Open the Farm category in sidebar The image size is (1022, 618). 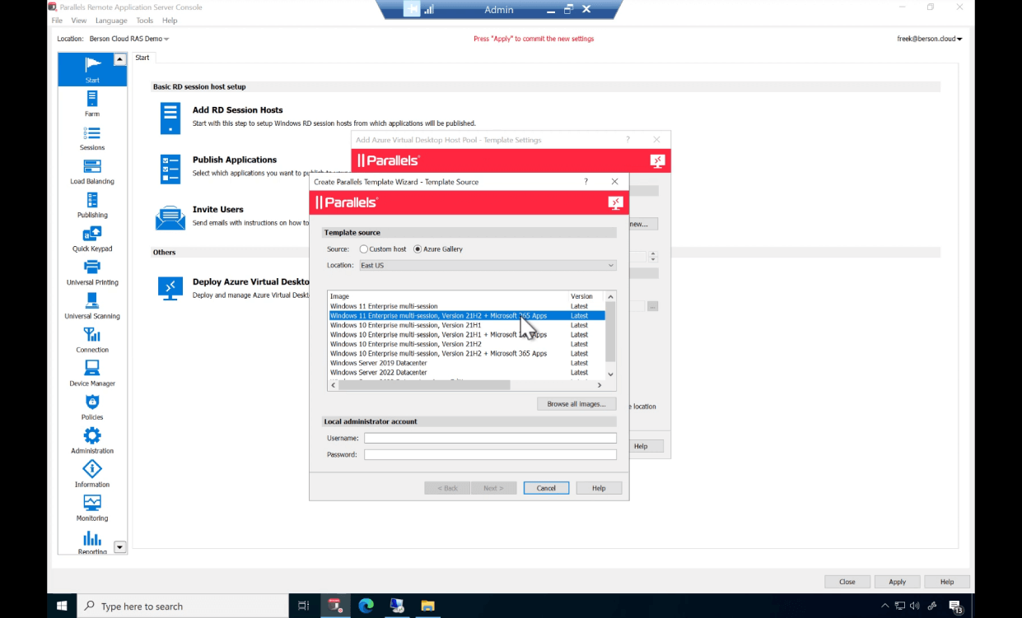coord(92,103)
